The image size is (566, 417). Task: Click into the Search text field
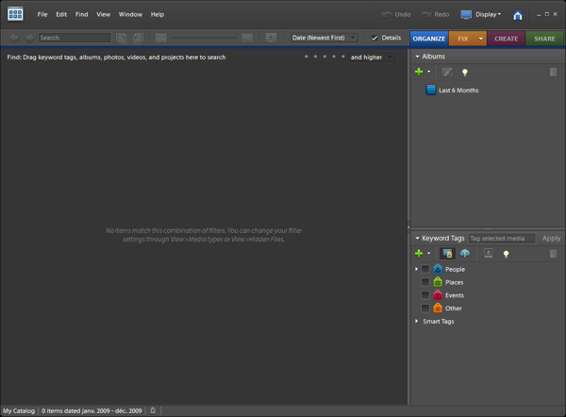[x=74, y=38]
